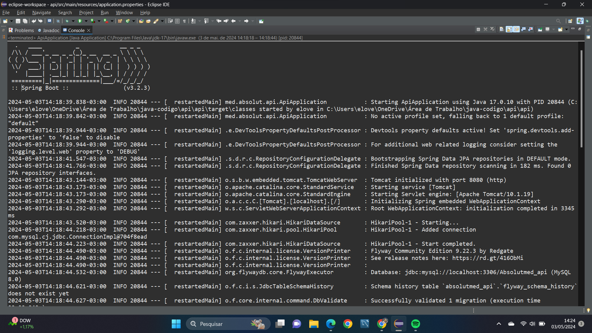Open the File menu
The height and width of the screenshot is (333, 592).
click(x=6, y=12)
